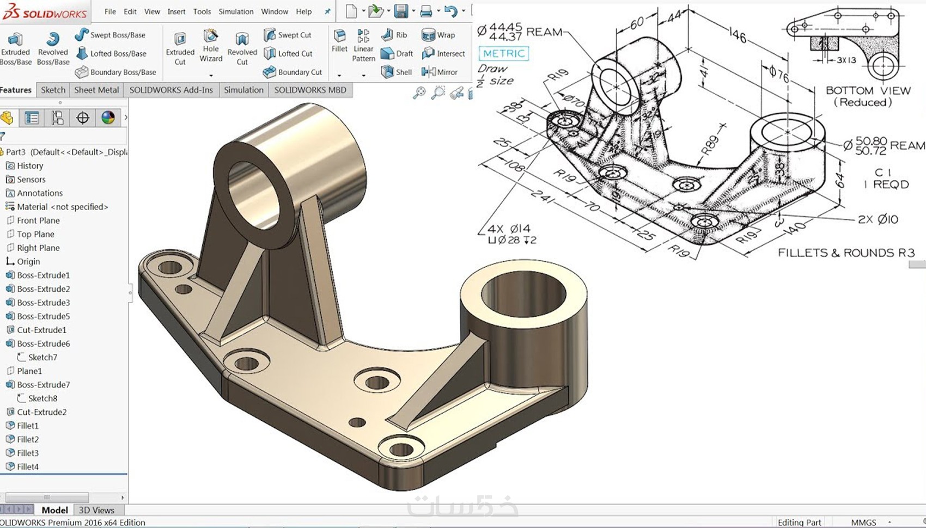Select the Intersect tool
The height and width of the screenshot is (528, 926).
(443, 53)
